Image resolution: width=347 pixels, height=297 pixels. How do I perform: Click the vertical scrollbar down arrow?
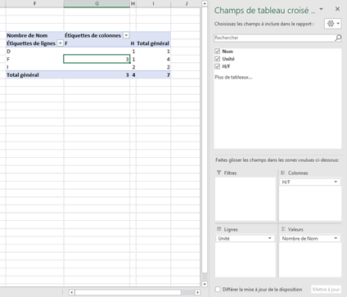tap(205, 284)
